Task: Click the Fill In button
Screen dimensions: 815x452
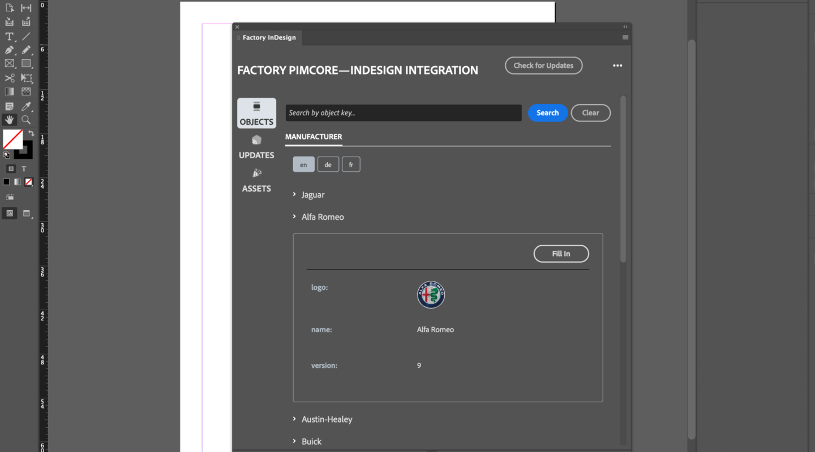Action: (561, 254)
